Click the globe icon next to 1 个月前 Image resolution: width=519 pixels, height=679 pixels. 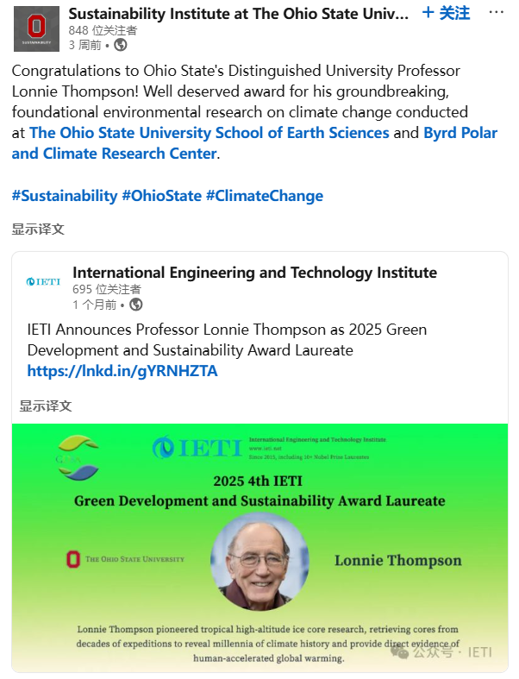click(136, 305)
